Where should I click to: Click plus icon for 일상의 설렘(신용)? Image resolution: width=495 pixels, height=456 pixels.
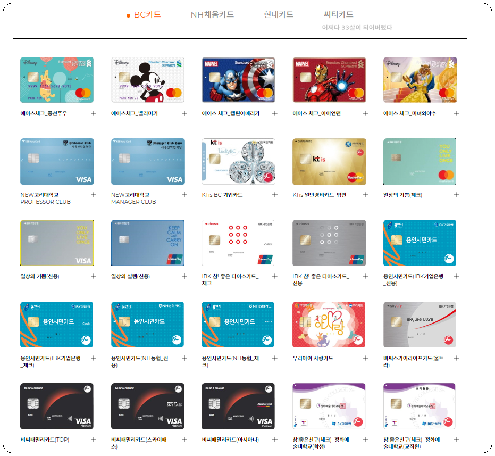[x=184, y=276]
